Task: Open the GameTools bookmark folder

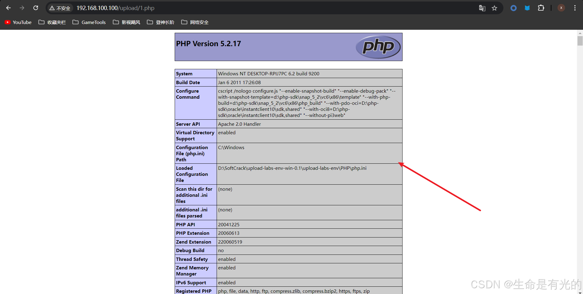Action: click(89, 22)
